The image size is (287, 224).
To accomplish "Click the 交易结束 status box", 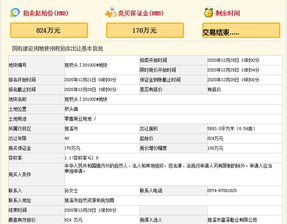I will (241, 31).
